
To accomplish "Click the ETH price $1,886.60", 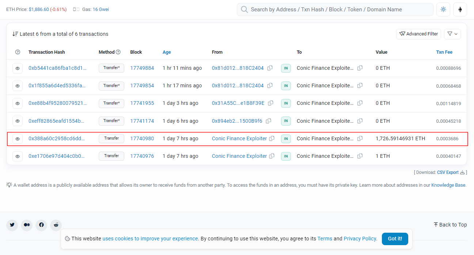I will pyautogui.click(x=39, y=9).
